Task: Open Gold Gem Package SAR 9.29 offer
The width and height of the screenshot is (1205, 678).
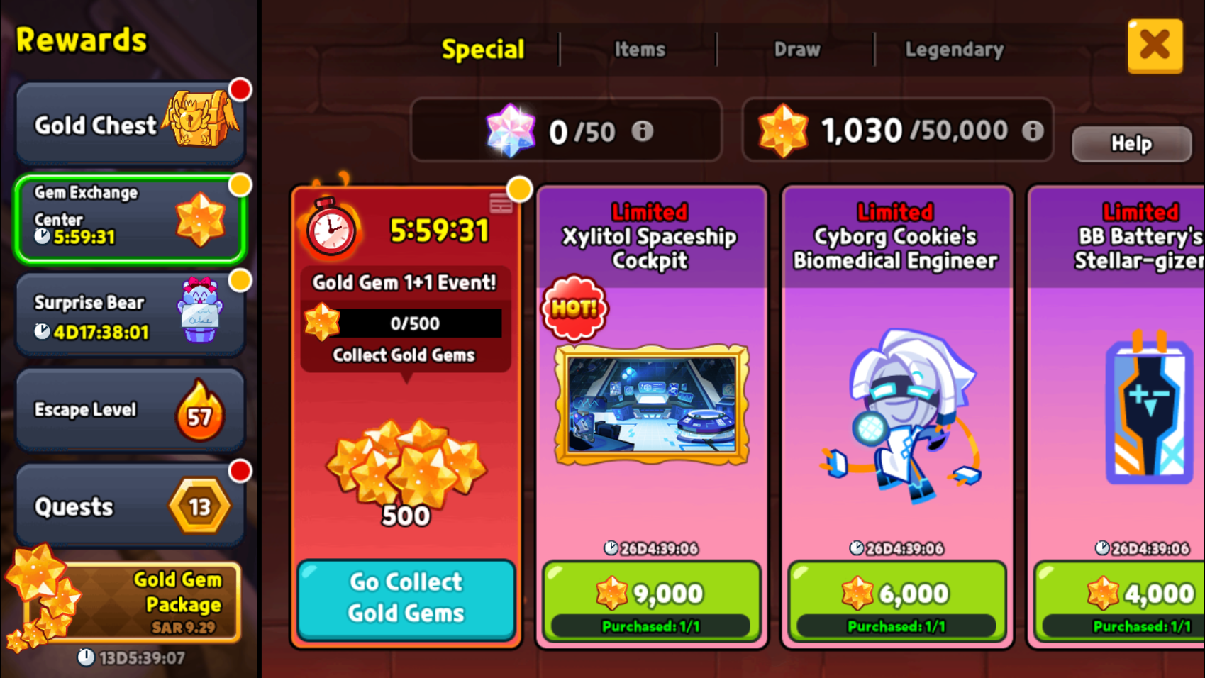Action: [x=126, y=601]
